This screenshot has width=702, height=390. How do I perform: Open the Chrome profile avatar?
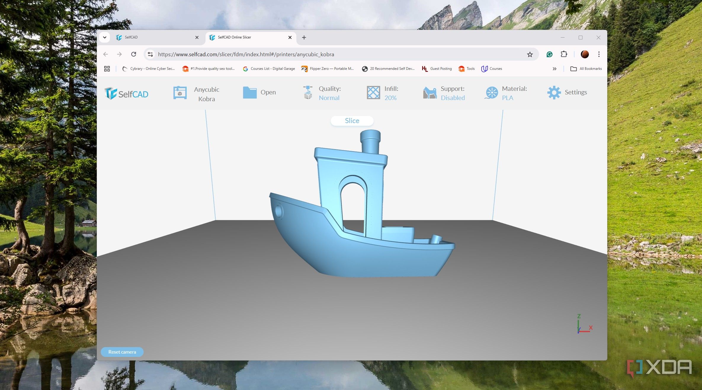tap(585, 54)
